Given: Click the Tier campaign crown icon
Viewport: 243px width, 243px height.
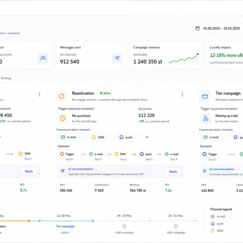Looking at the screenshot, I should coord(205,96).
